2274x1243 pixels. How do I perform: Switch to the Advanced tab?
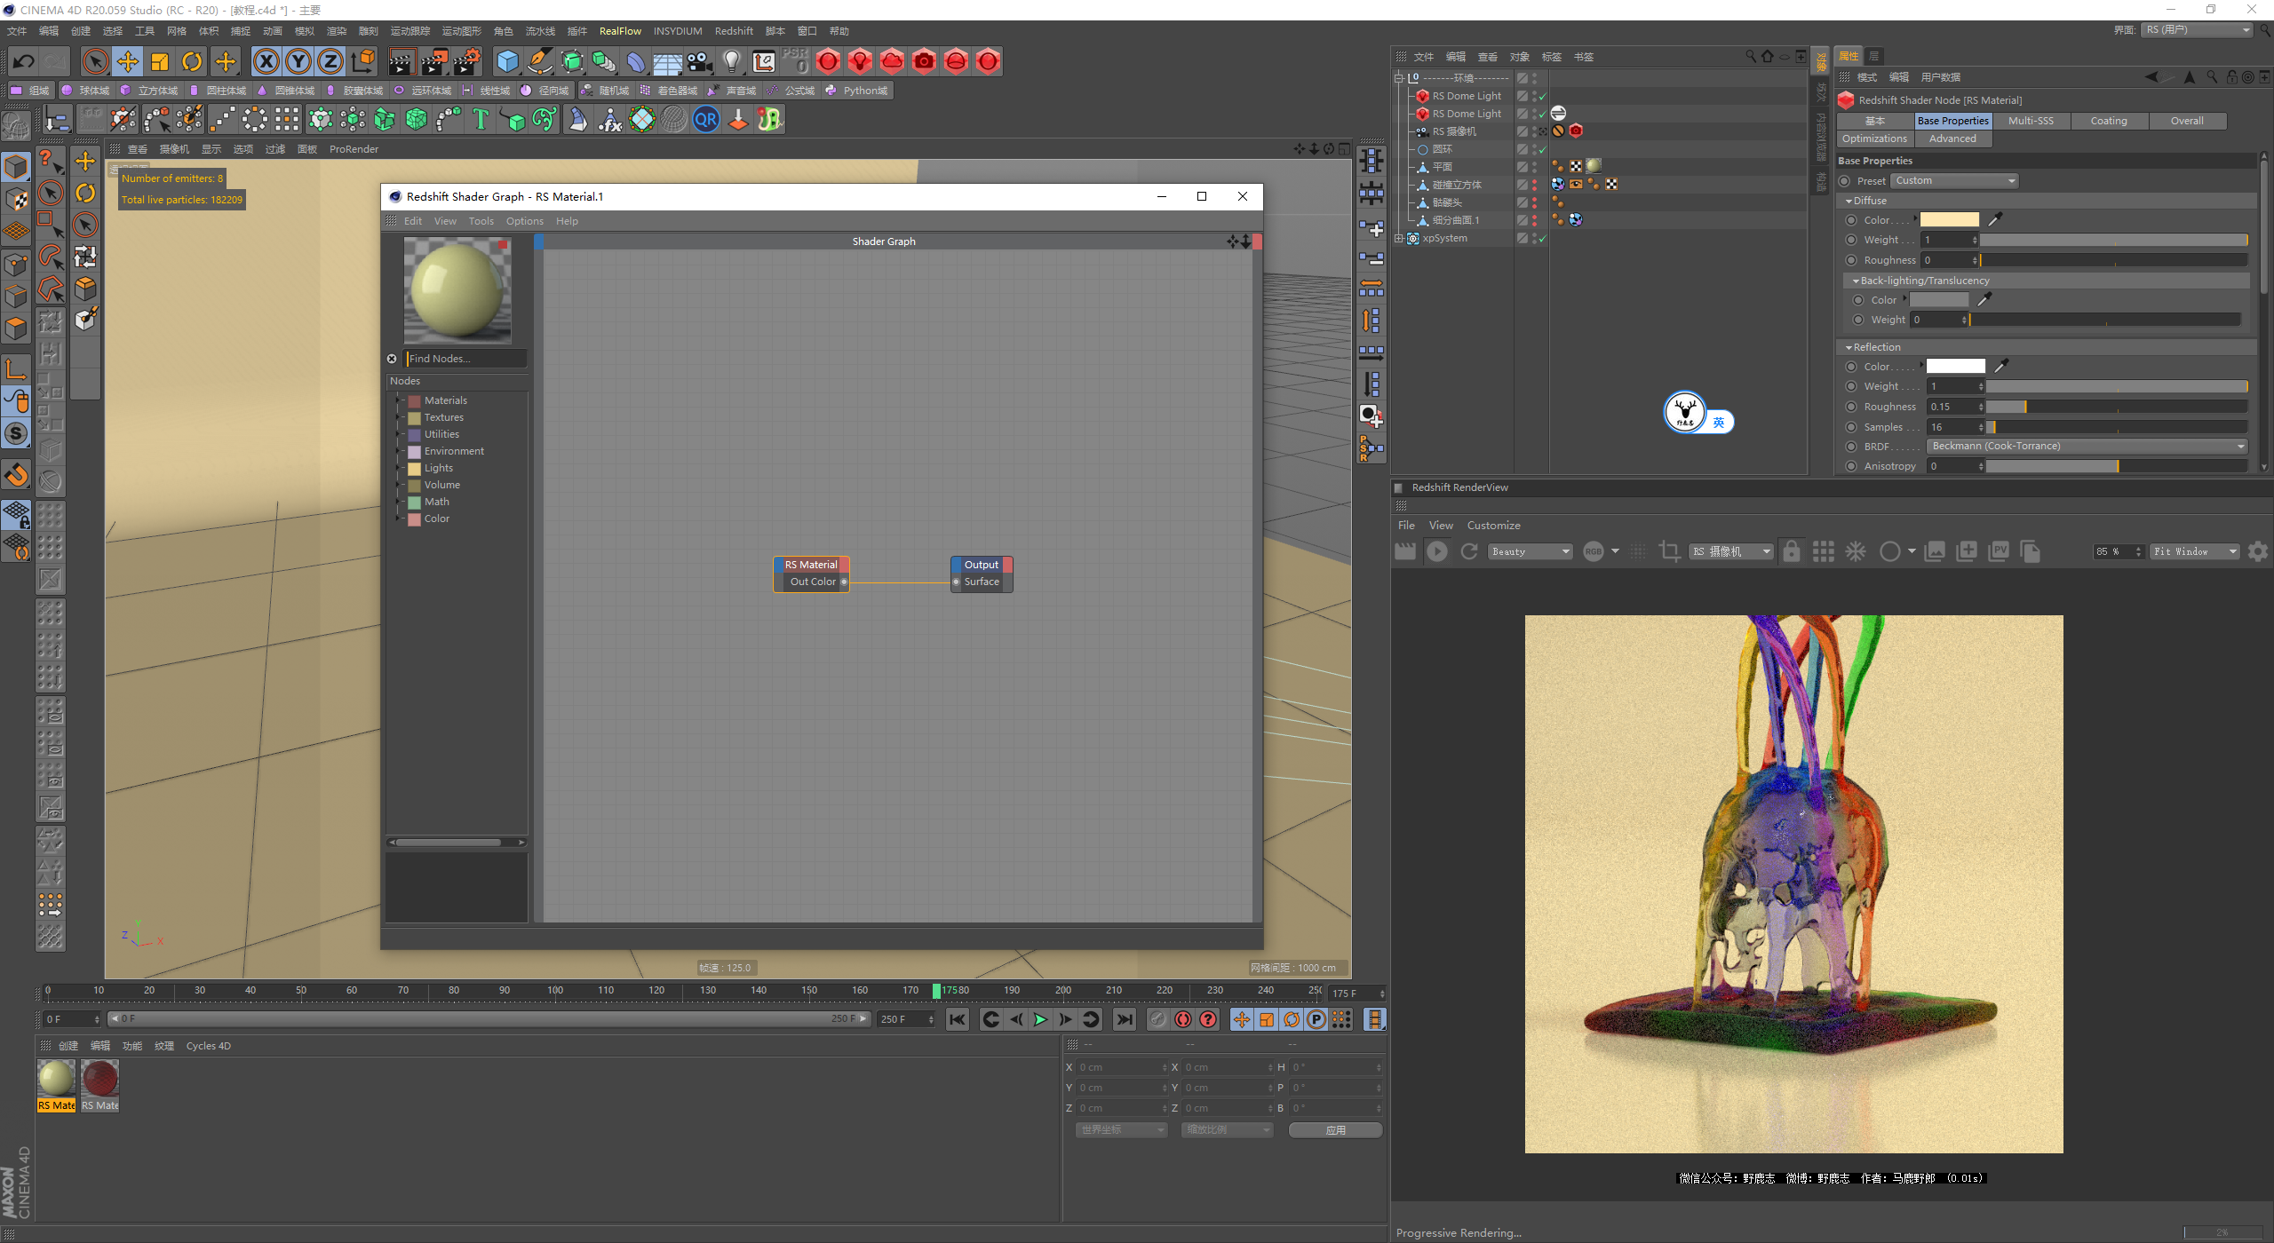[x=1952, y=139]
